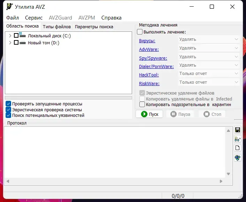
Task: Click the Spy/Spyware link
Action: click(x=153, y=58)
